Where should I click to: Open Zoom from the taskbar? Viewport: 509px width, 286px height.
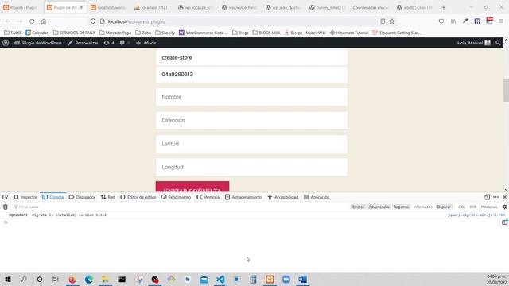point(286,279)
